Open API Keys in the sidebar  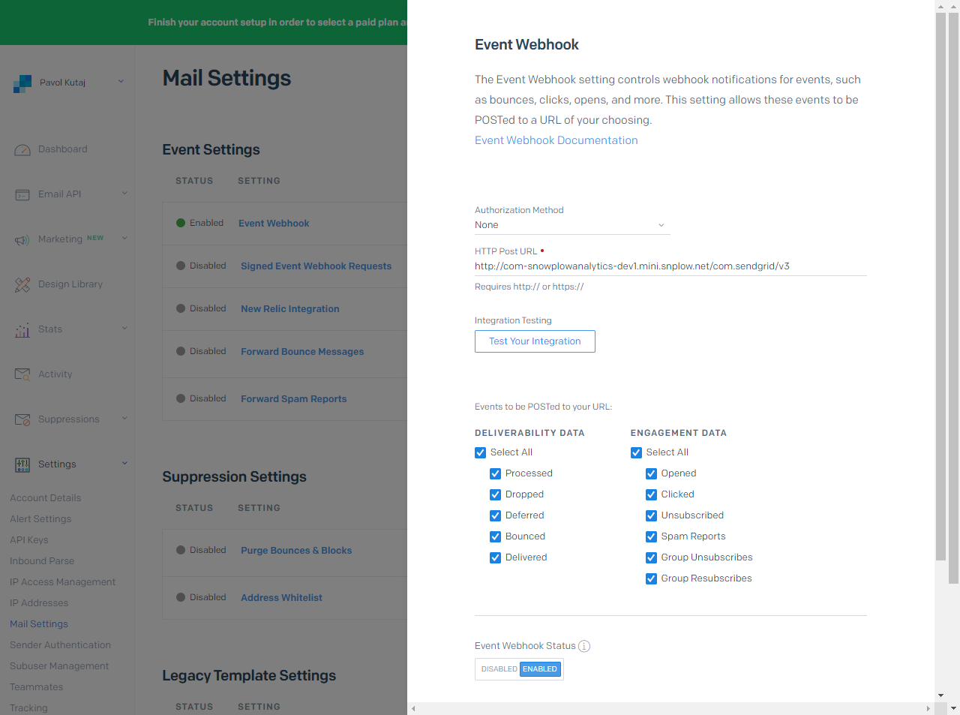click(28, 540)
